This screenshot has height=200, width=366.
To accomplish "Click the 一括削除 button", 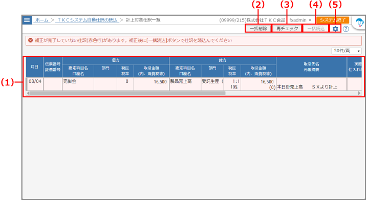I will [x=258, y=29].
